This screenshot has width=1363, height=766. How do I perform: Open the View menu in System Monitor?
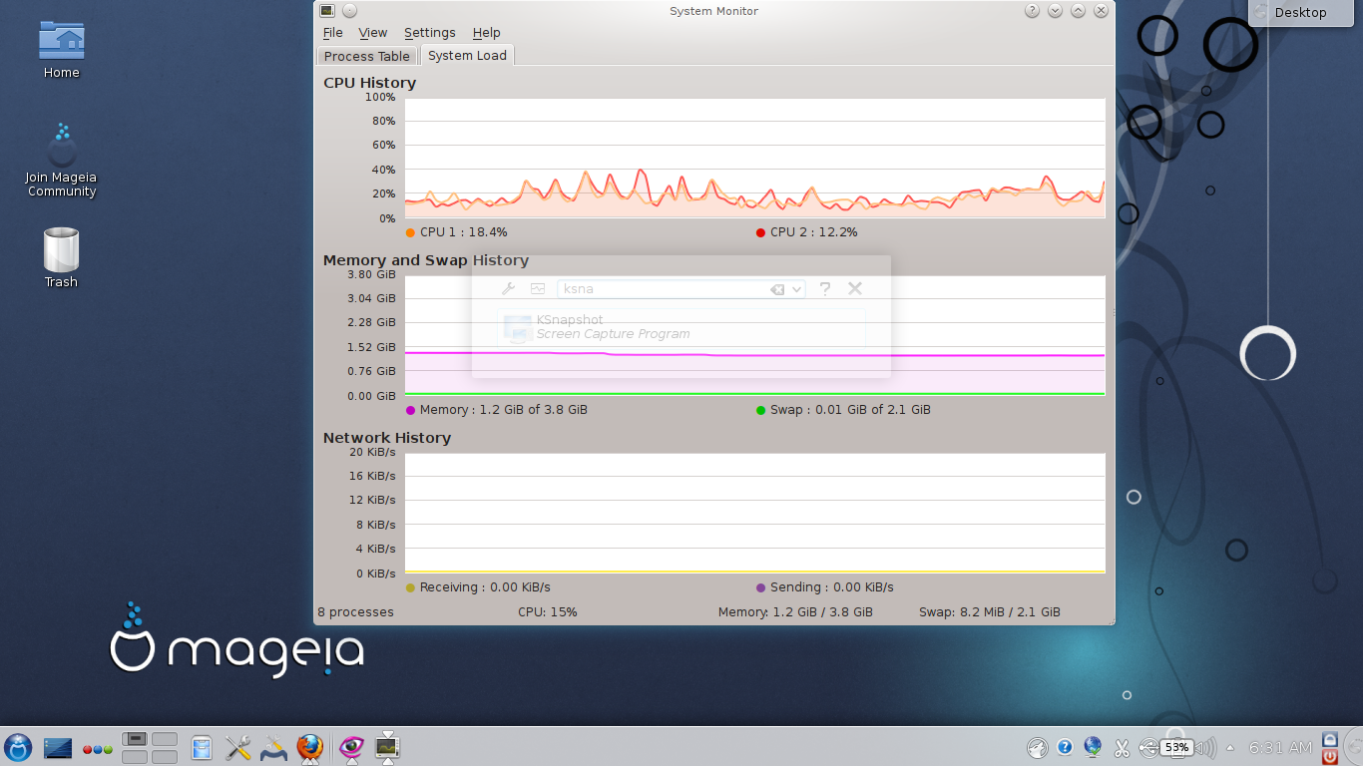click(x=372, y=32)
